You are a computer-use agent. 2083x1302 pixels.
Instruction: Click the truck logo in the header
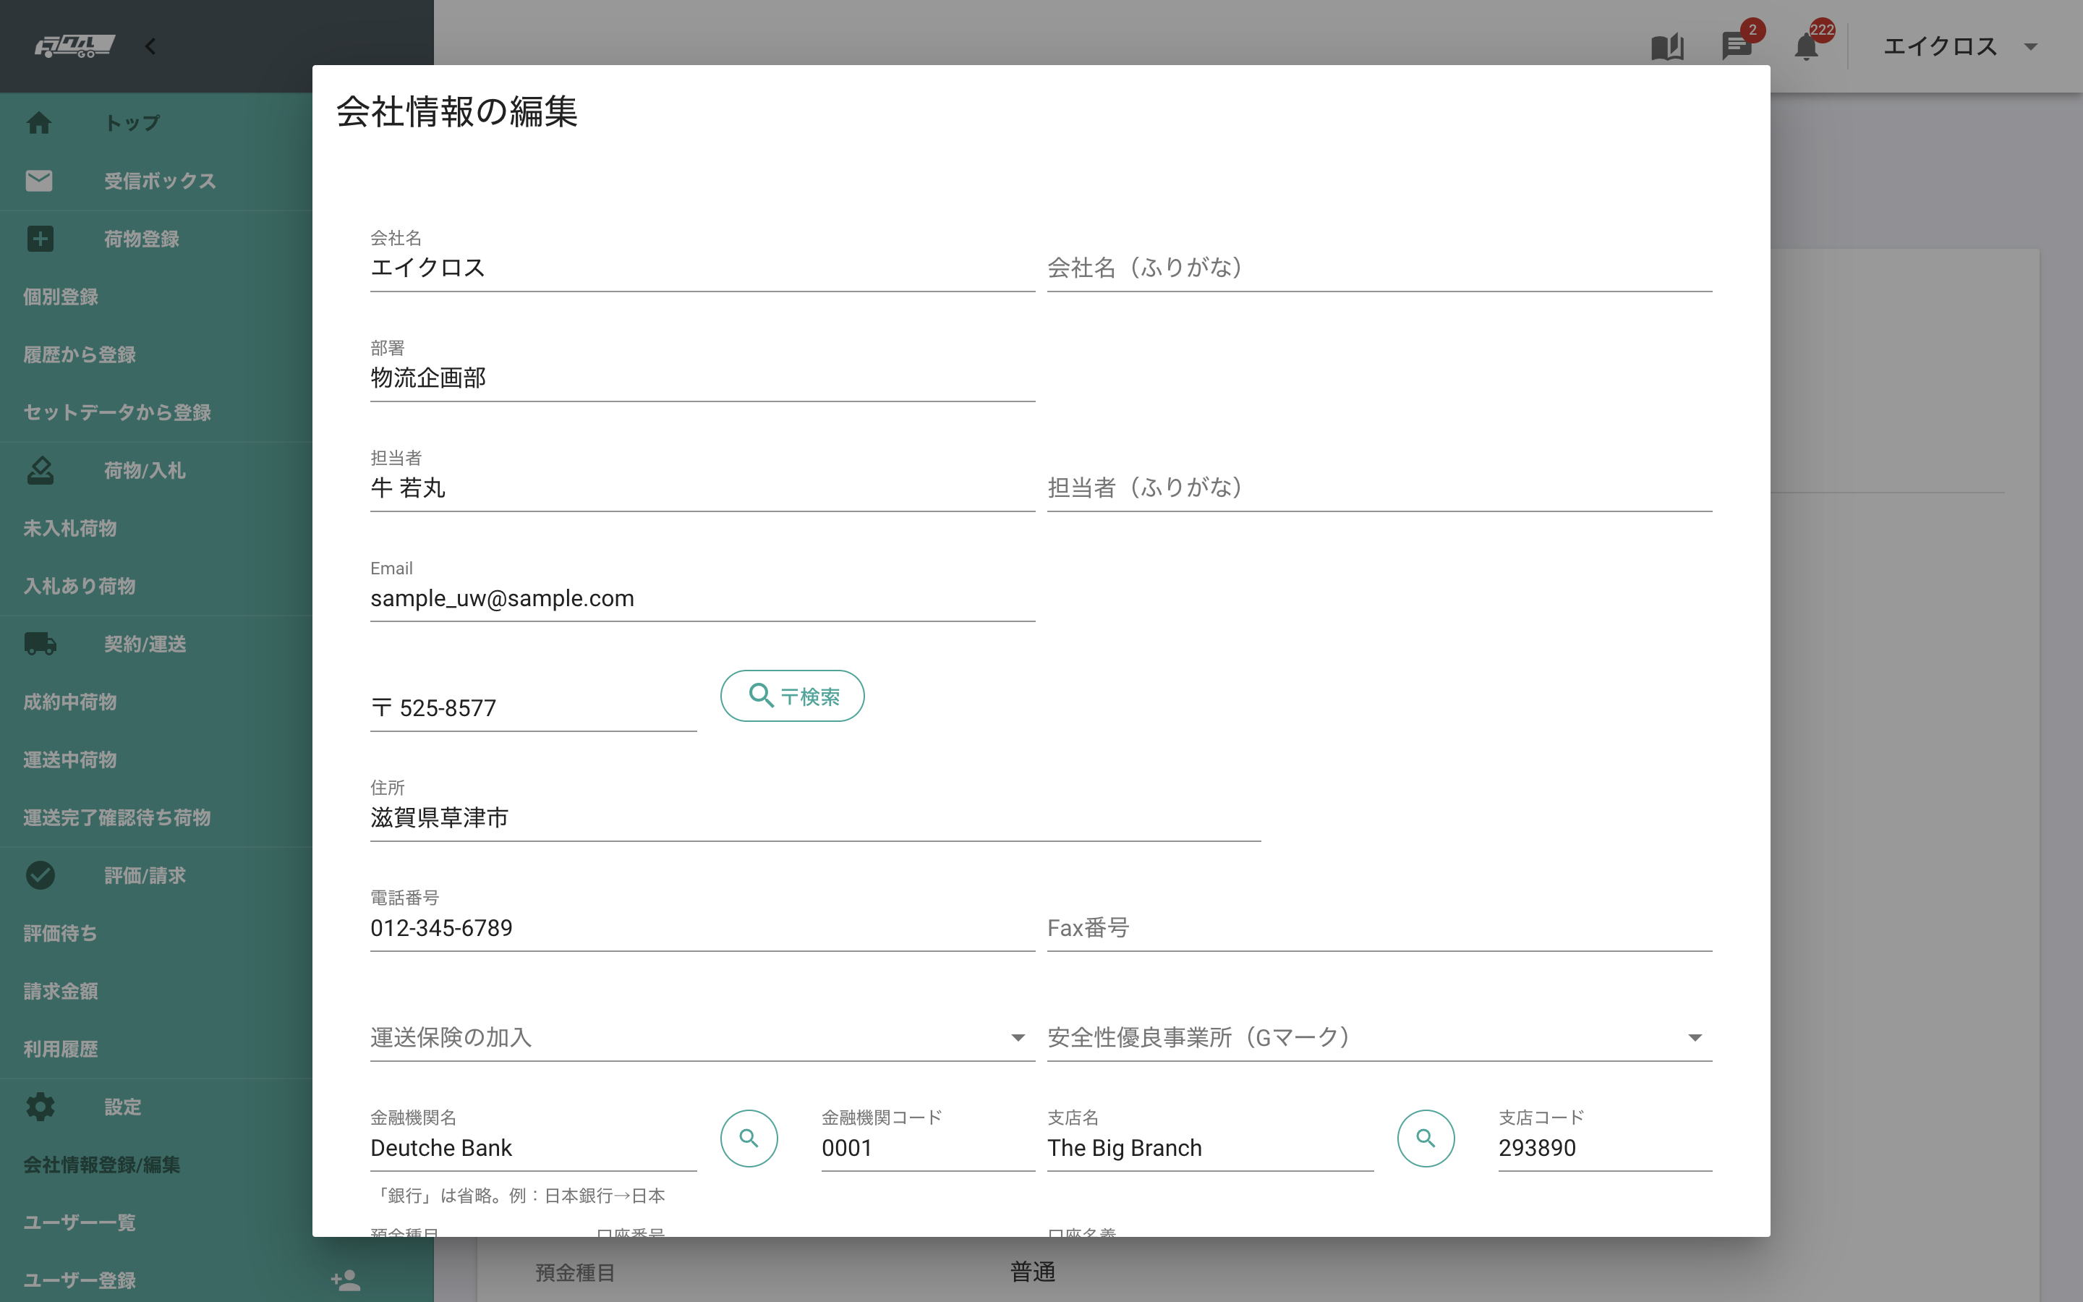[75, 46]
